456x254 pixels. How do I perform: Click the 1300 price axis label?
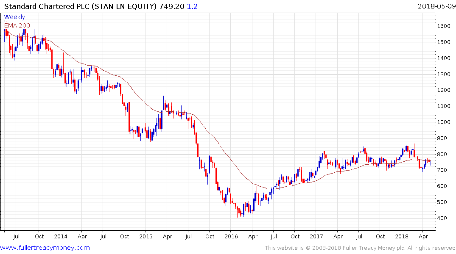(x=444, y=75)
